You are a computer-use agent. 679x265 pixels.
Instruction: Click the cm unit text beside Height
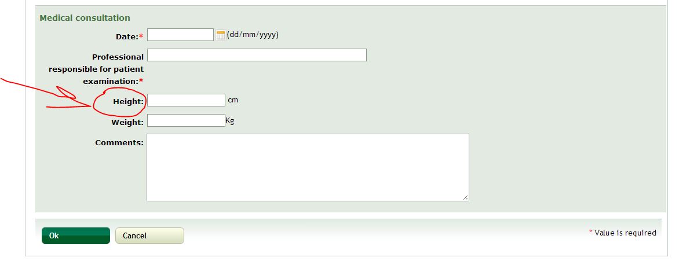[x=233, y=100]
